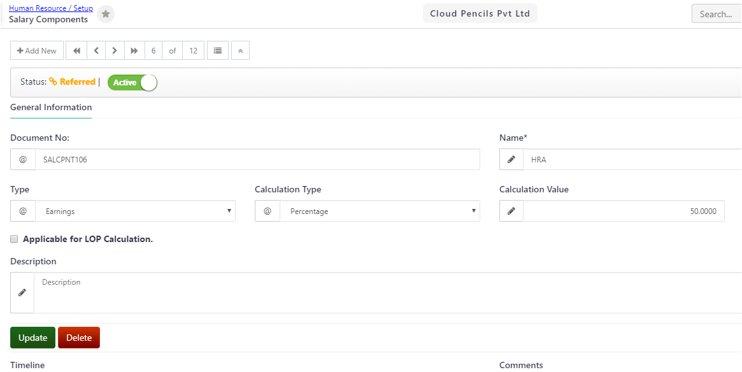Go to next record arrow

pos(115,51)
